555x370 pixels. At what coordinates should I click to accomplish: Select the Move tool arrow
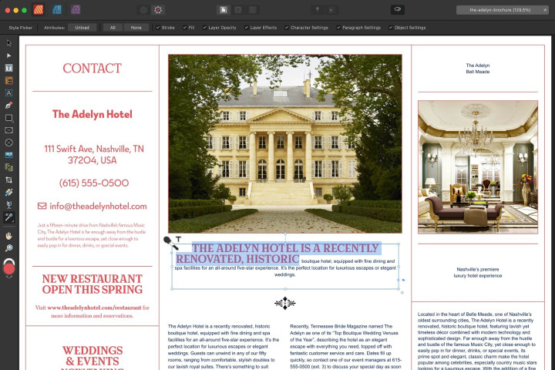(8, 43)
